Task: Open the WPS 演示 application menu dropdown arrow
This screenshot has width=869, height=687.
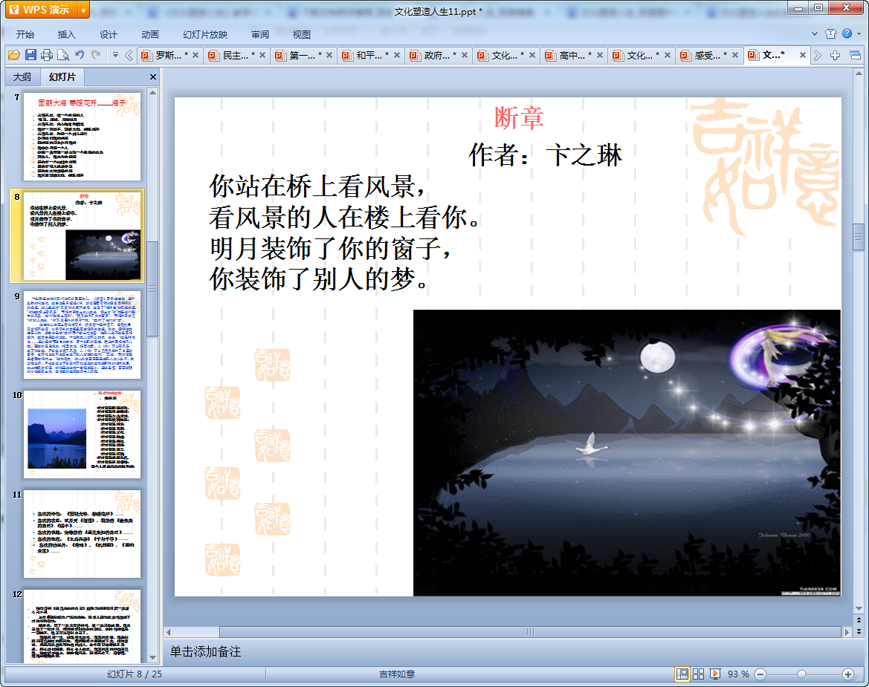Action: point(83,10)
